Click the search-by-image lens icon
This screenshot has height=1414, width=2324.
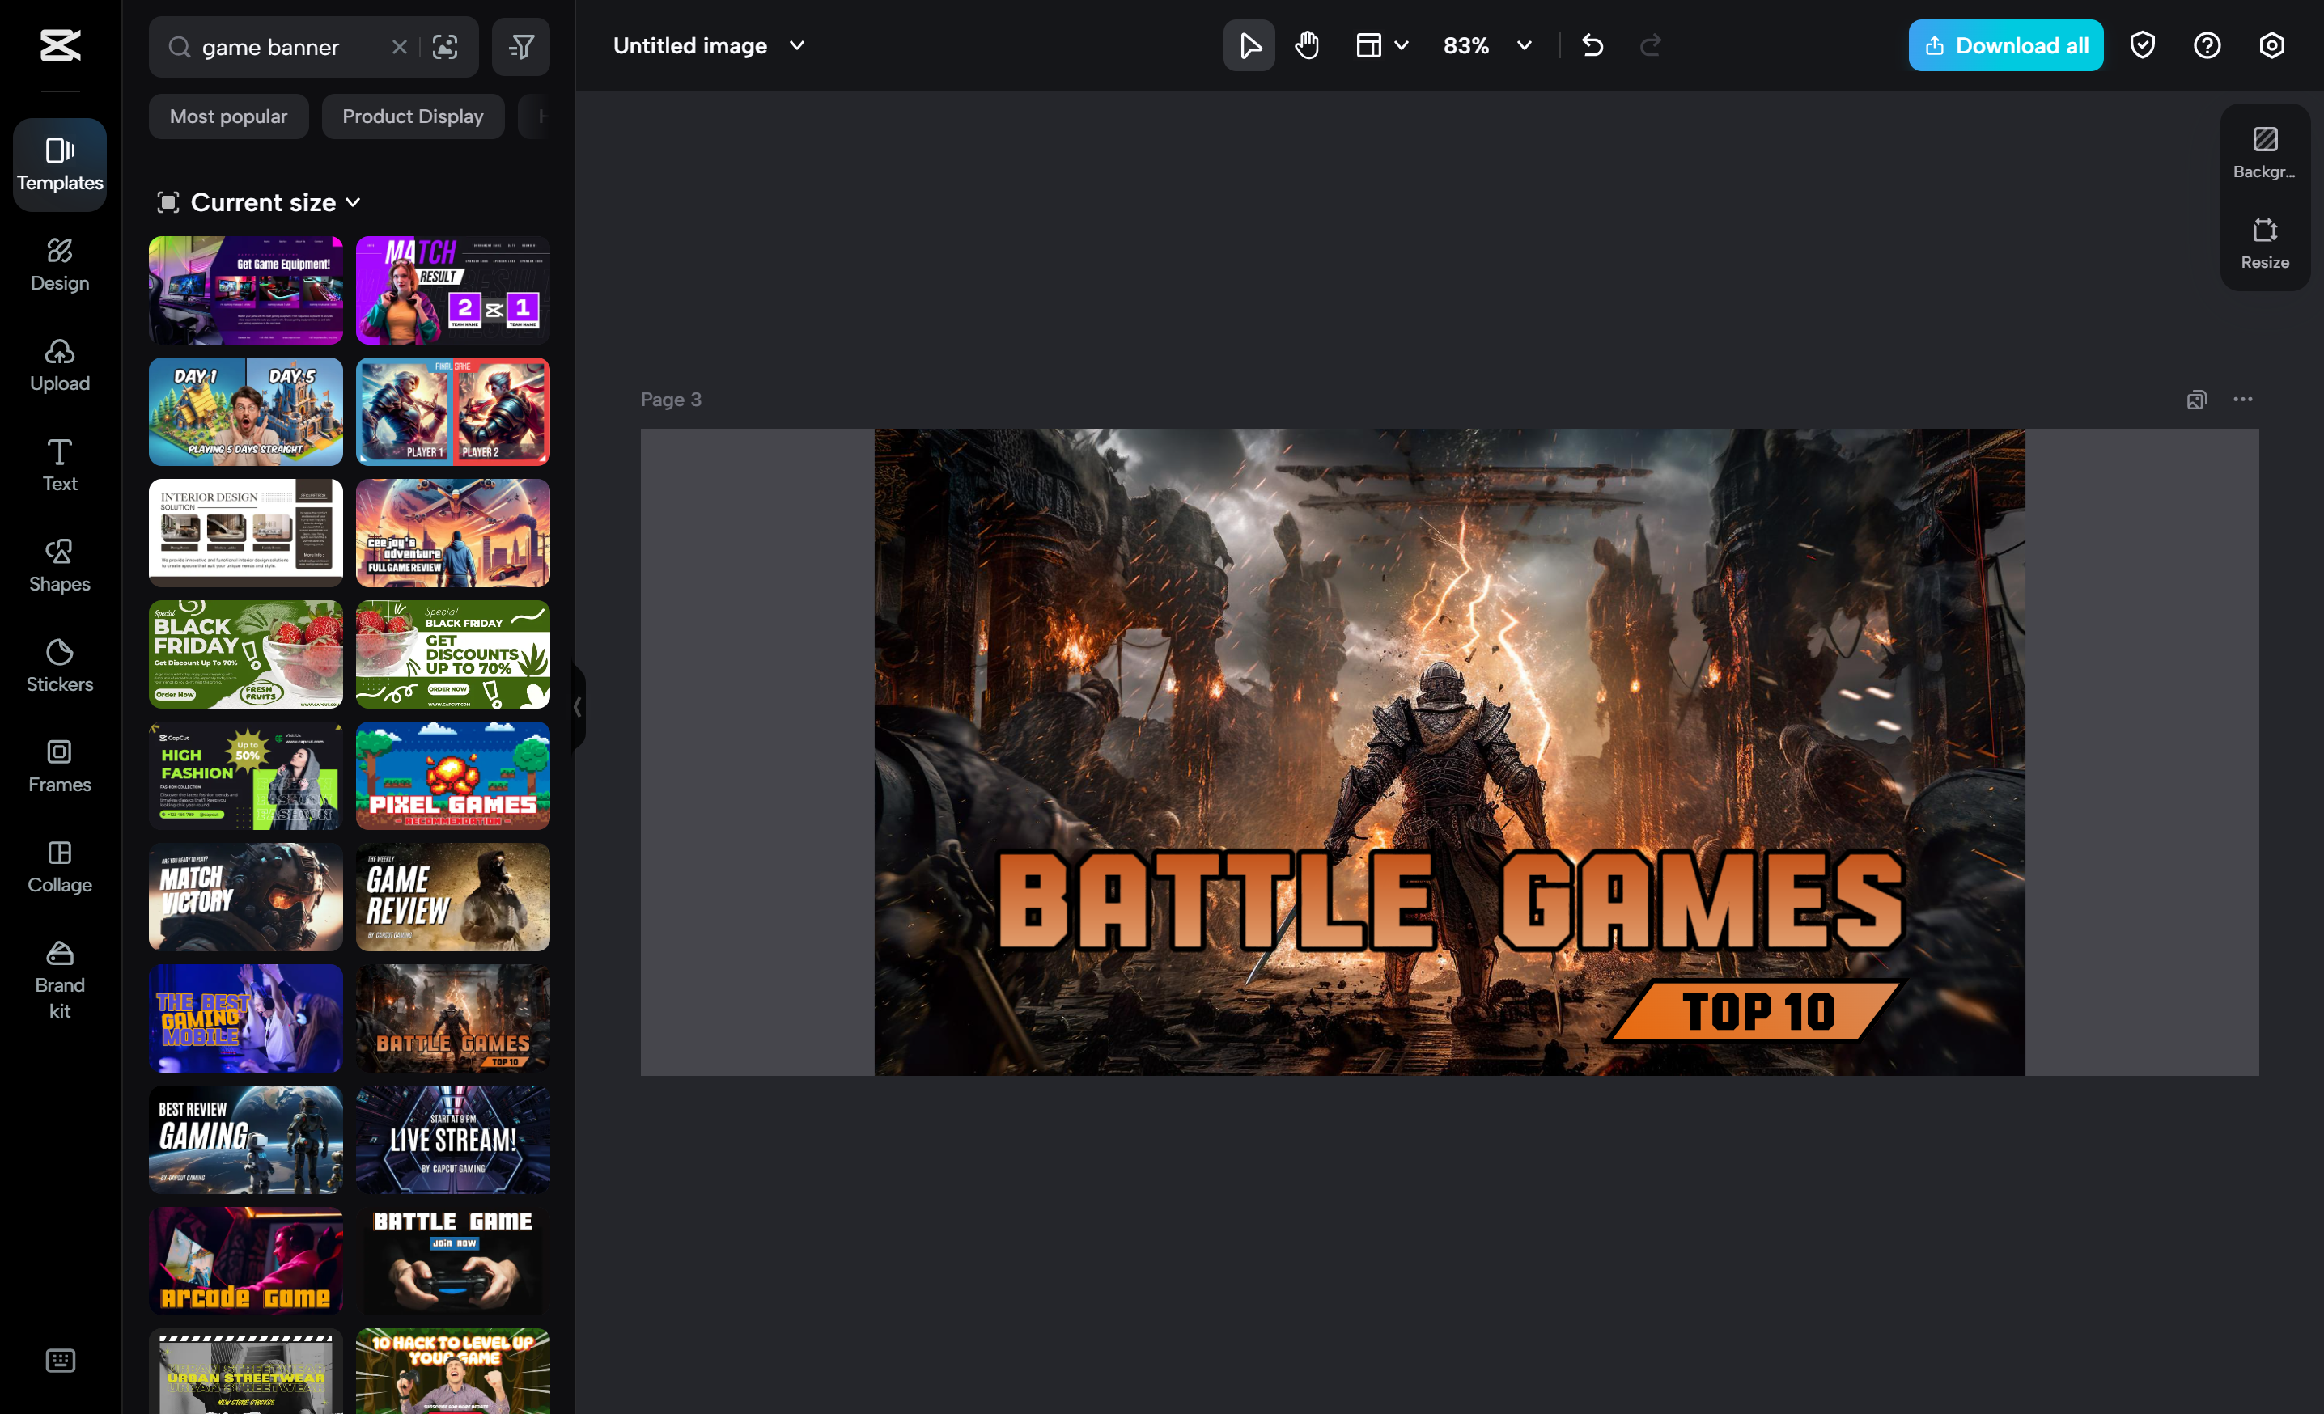[x=445, y=46]
